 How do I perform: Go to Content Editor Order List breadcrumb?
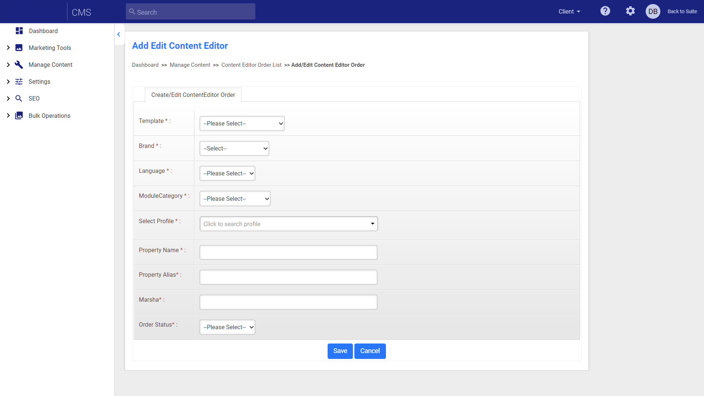pyautogui.click(x=251, y=65)
